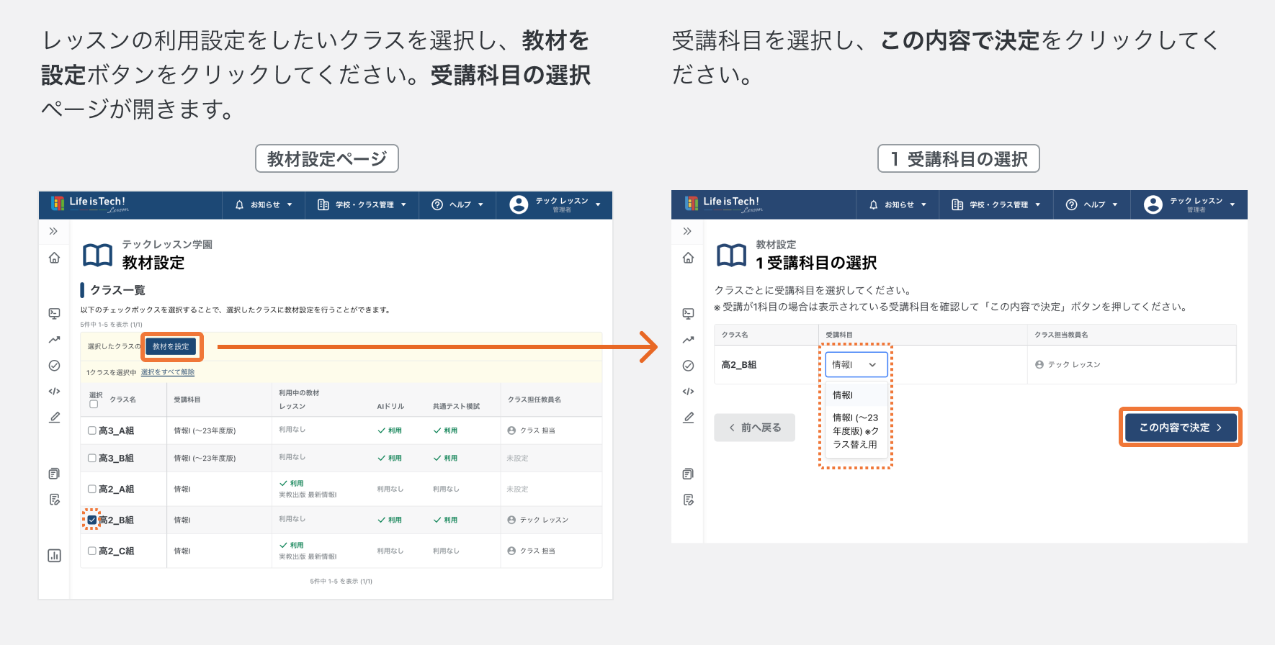Click the user avatar icon in left screenshot
The height and width of the screenshot is (645, 1275).
click(x=519, y=205)
